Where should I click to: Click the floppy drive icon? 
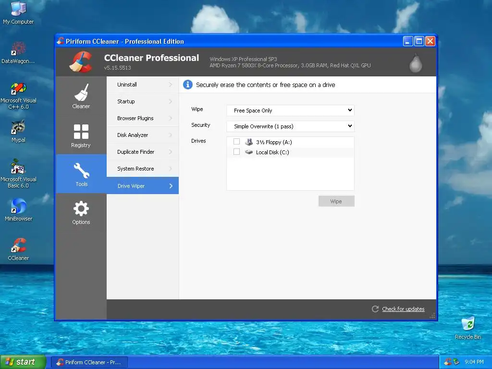249,142
